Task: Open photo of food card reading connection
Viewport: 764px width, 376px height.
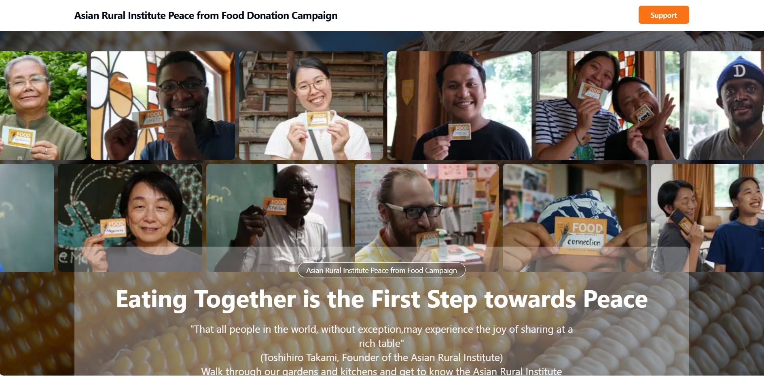Action: 575,218
